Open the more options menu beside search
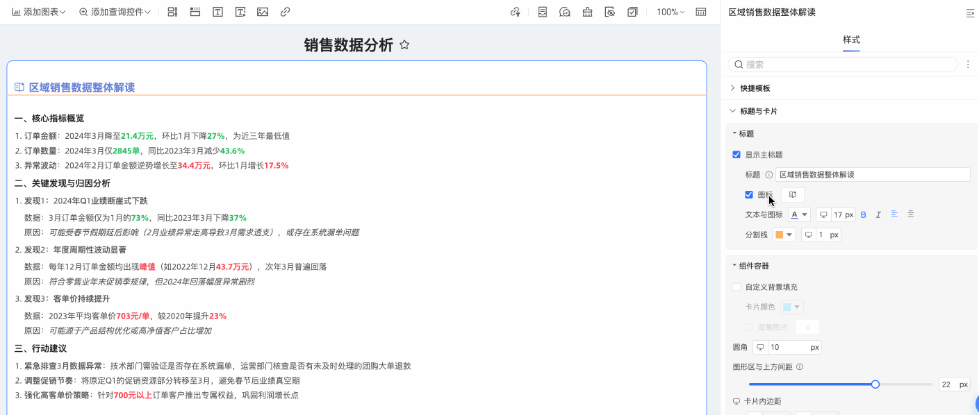This screenshot has height=415, width=979. click(968, 65)
